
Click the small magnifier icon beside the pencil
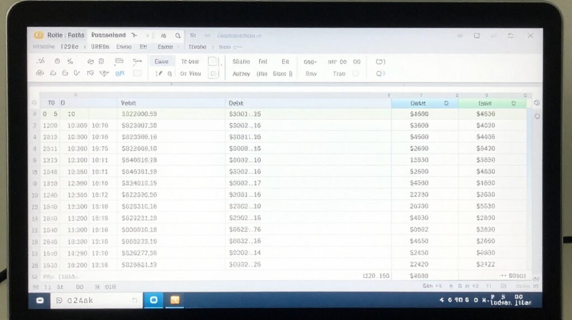[x=170, y=74]
